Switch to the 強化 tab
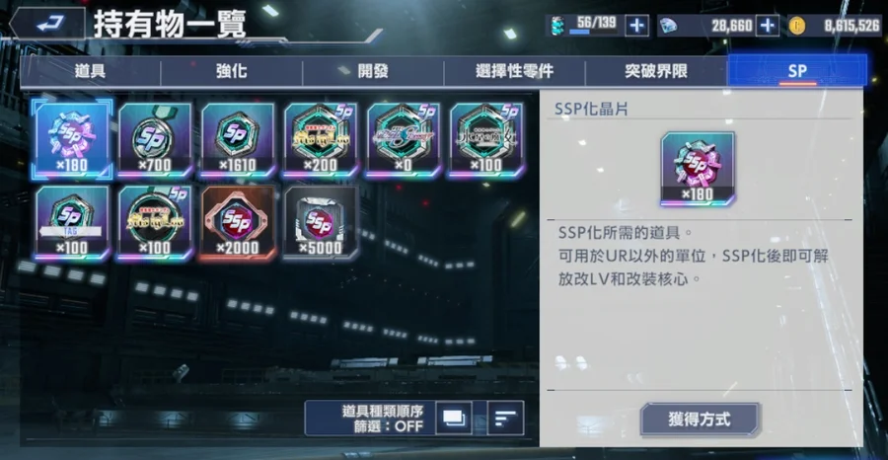 point(231,72)
